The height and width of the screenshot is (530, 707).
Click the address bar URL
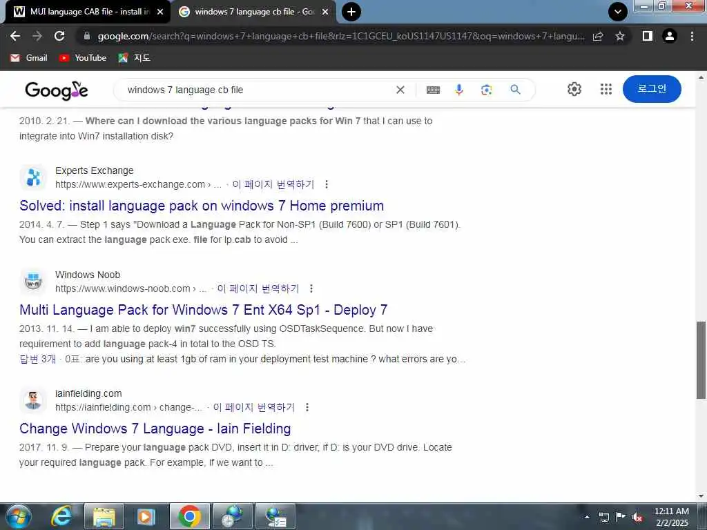(340, 36)
